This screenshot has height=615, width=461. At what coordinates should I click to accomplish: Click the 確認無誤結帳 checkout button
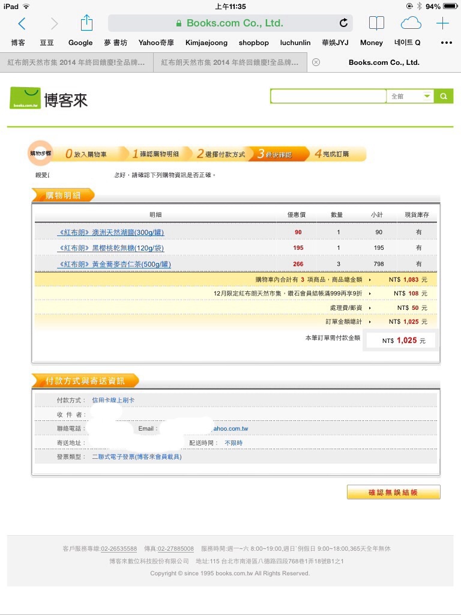tap(393, 492)
